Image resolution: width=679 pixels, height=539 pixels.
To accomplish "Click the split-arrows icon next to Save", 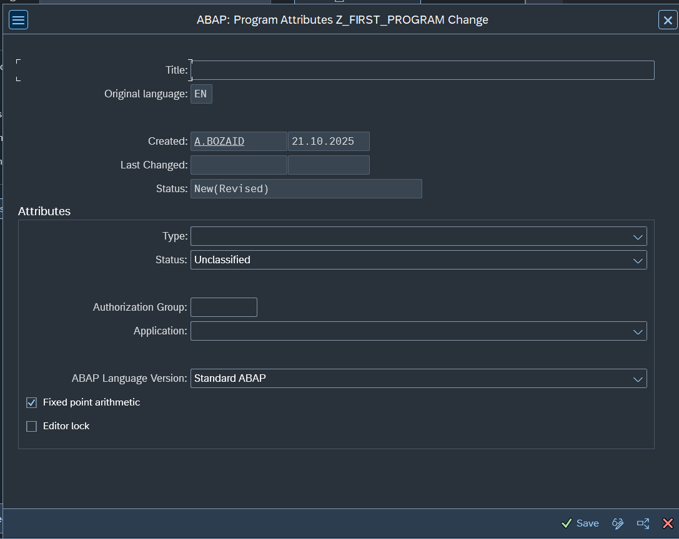I will pos(643,523).
